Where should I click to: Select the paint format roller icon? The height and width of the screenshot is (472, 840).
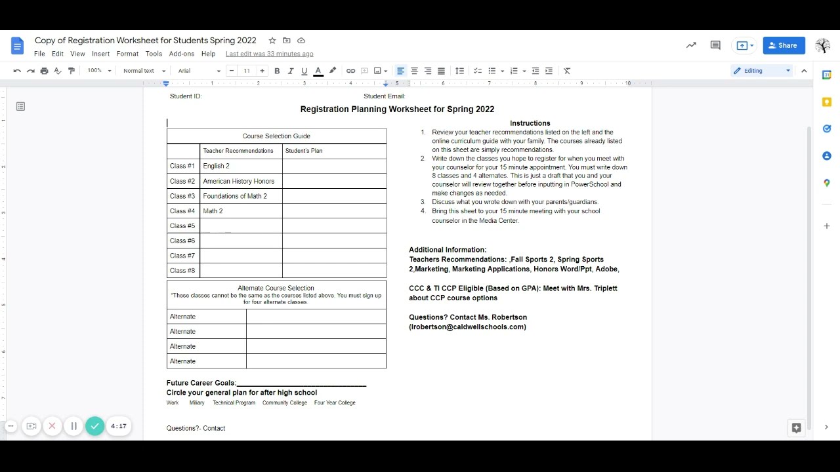click(x=72, y=71)
